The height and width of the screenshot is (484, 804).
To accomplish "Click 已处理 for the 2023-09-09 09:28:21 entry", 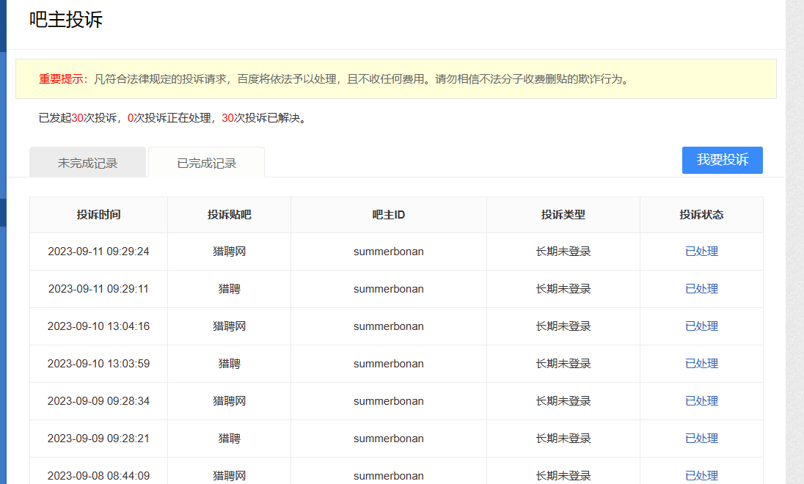I will coord(701,439).
